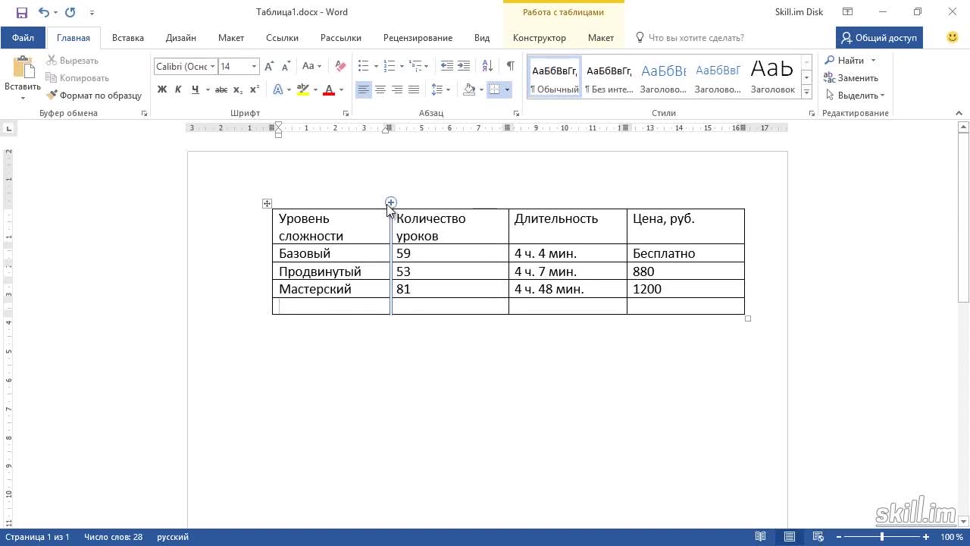Open the Paragraph dialog launcher
The width and height of the screenshot is (970, 546).
[516, 114]
